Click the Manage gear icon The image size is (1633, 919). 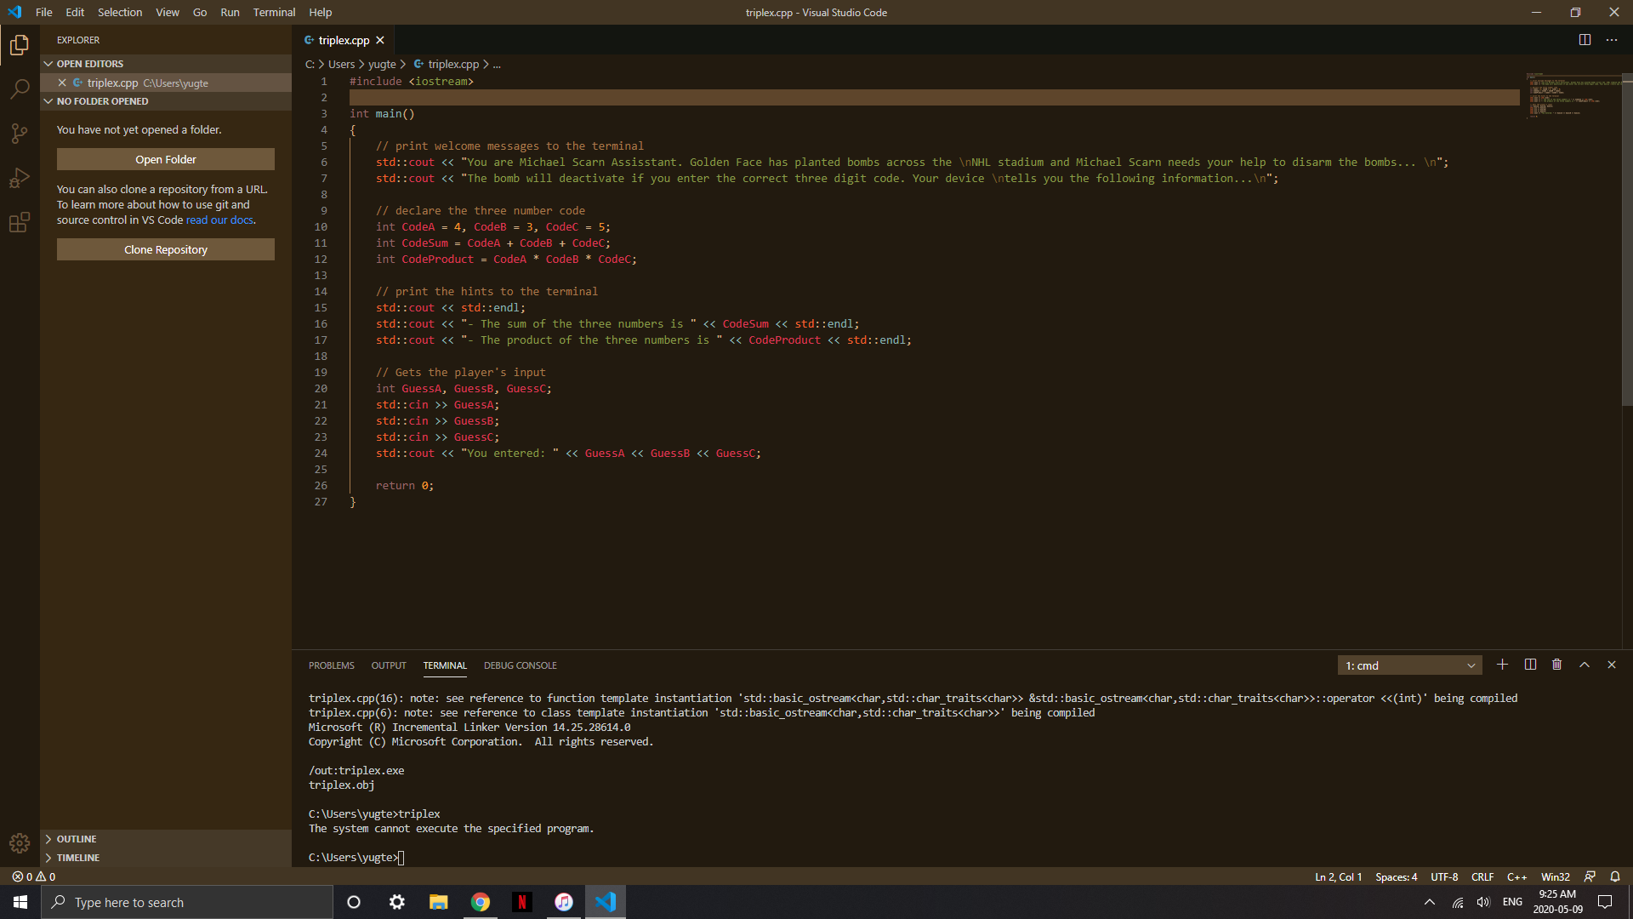pyautogui.click(x=20, y=842)
